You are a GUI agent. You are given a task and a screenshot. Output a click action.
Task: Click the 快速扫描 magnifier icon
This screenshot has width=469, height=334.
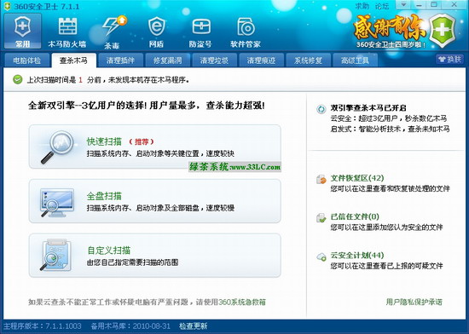[57, 147]
